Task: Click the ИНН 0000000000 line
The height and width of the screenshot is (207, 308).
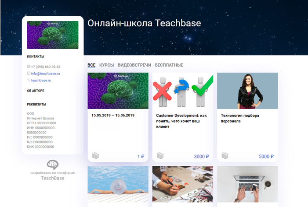Action: click(41, 128)
